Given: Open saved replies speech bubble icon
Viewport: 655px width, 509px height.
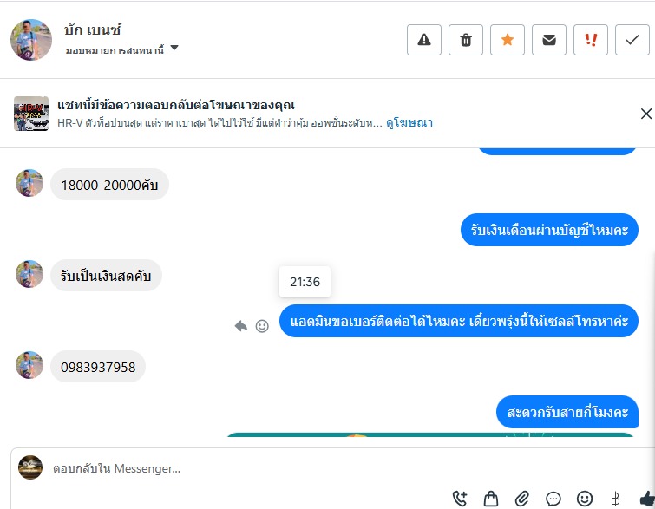Looking at the screenshot, I should point(553,498).
